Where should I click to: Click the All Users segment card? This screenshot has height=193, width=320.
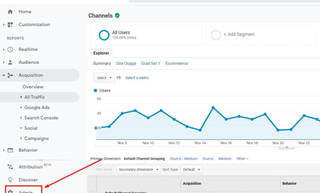tap(146, 35)
